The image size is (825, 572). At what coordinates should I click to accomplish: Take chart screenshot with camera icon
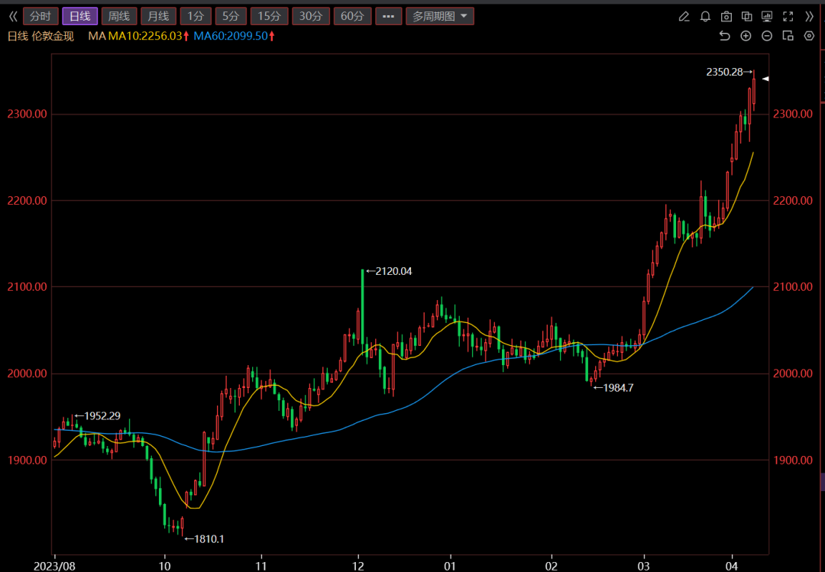pyautogui.click(x=726, y=16)
